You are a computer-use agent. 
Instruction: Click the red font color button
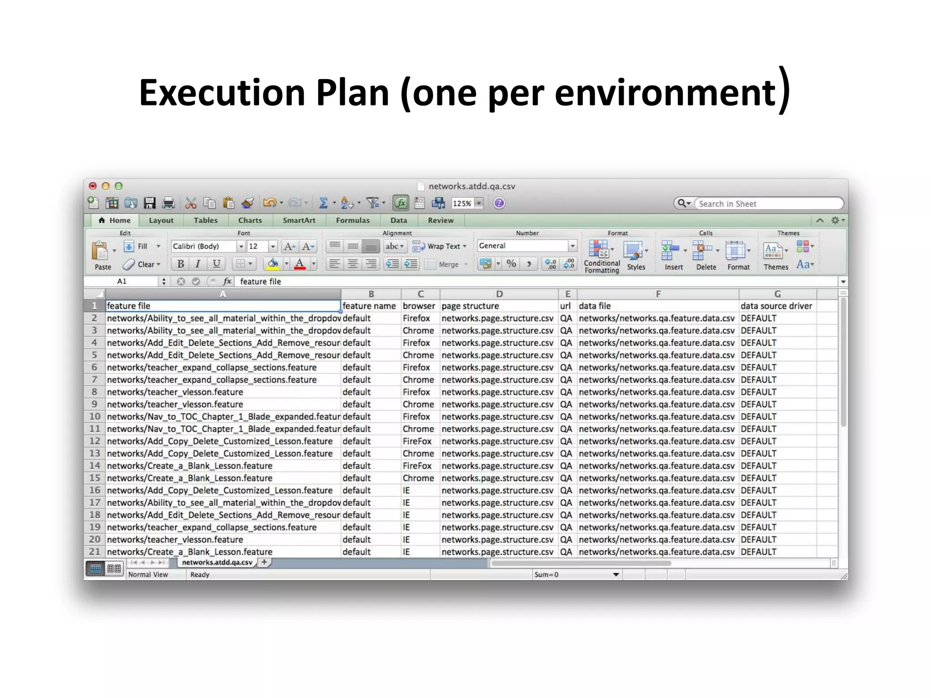[300, 264]
